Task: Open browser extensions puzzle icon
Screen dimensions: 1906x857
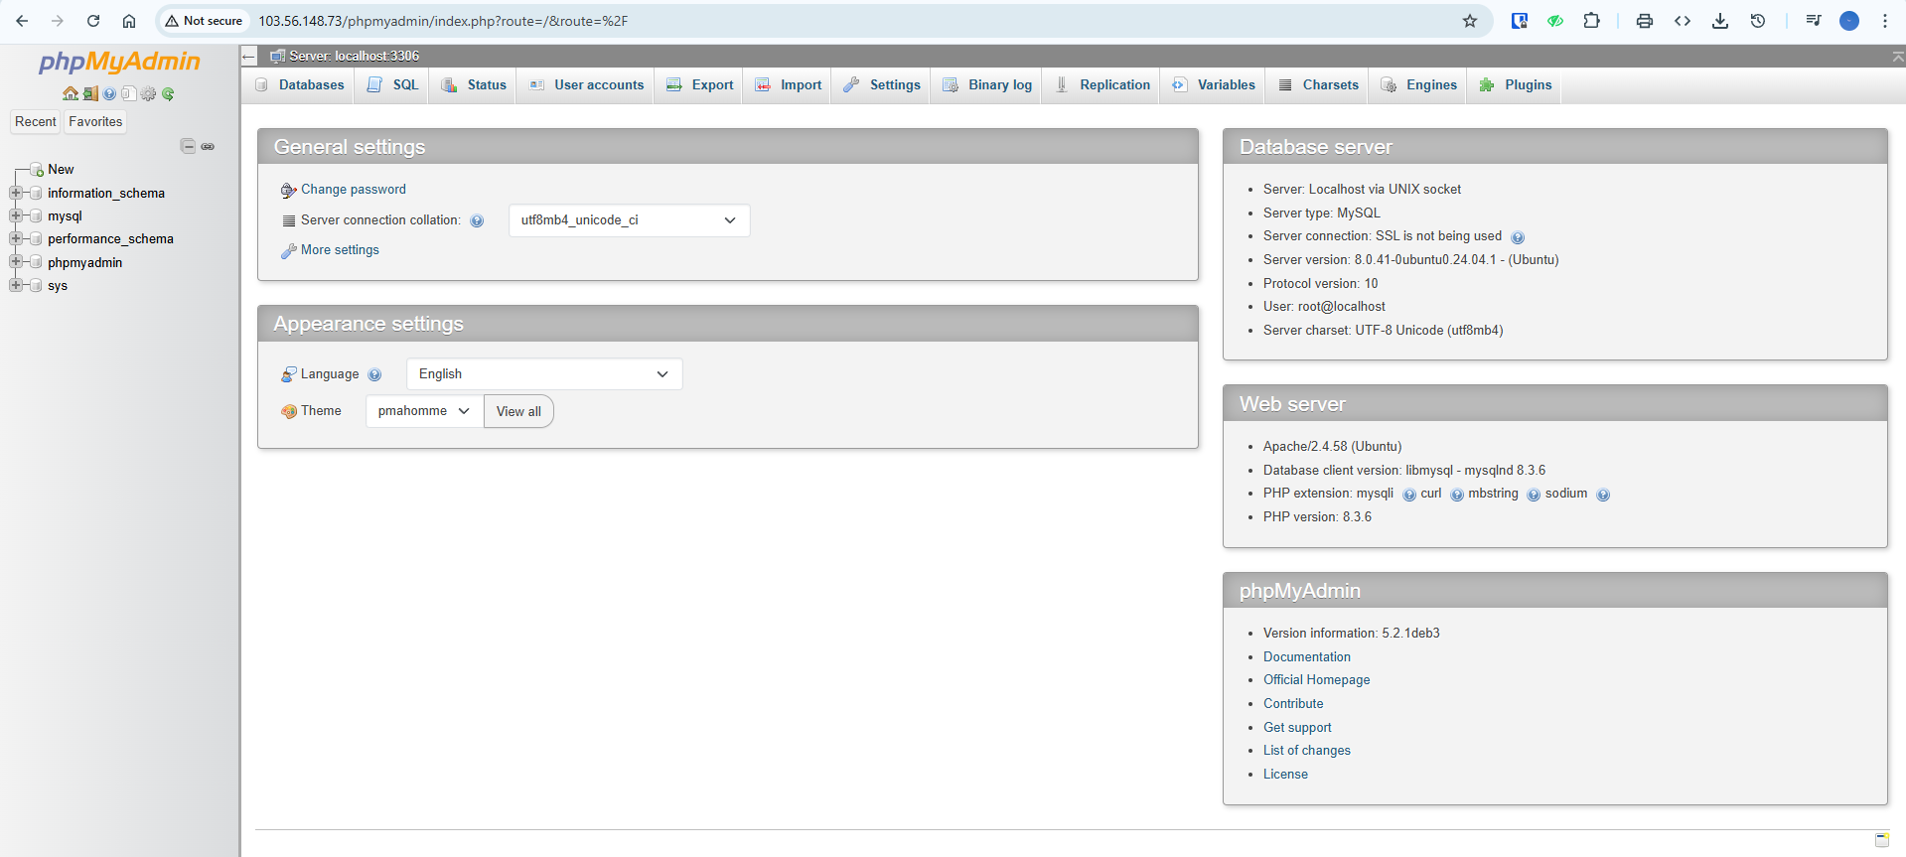Action: pyautogui.click(x=1592, y=21)
